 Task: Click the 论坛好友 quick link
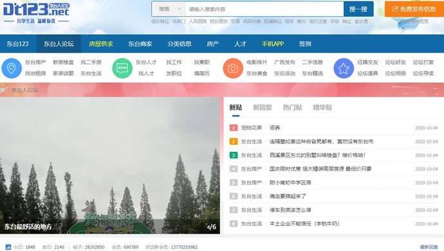click(x=395, y=62)
